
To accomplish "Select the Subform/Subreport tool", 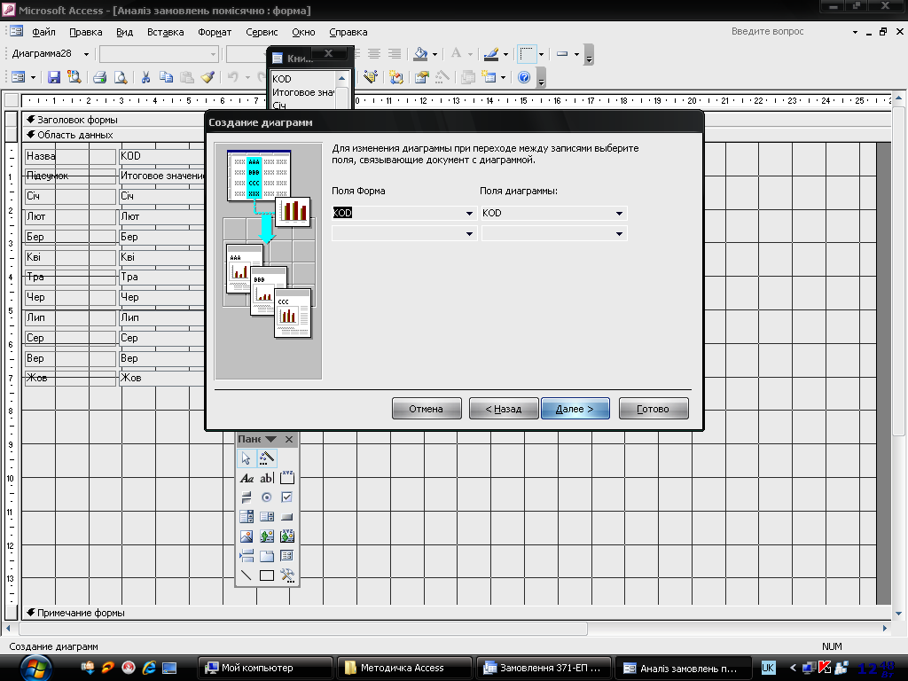I will point(287,556).
